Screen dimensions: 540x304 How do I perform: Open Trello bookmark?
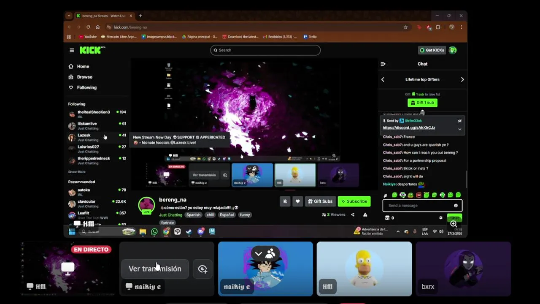tap(310, 37)
